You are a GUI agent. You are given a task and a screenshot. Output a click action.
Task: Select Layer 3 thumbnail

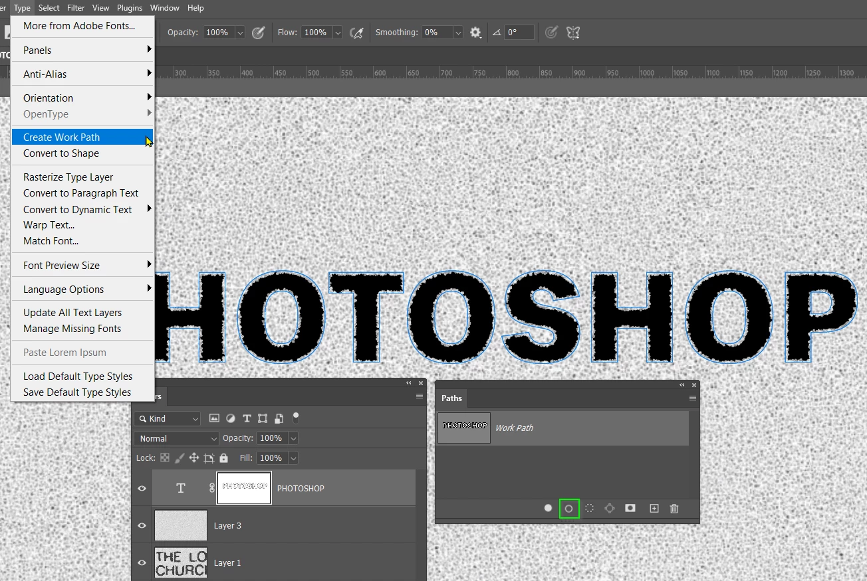181,525
